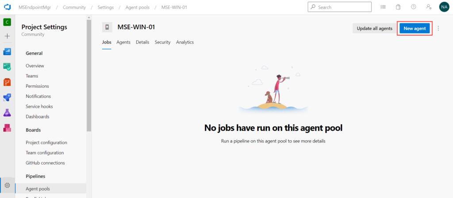Click the MSE-WIN-01 breadcrumb
Screen dimensions: 453x198
[174, 7]
